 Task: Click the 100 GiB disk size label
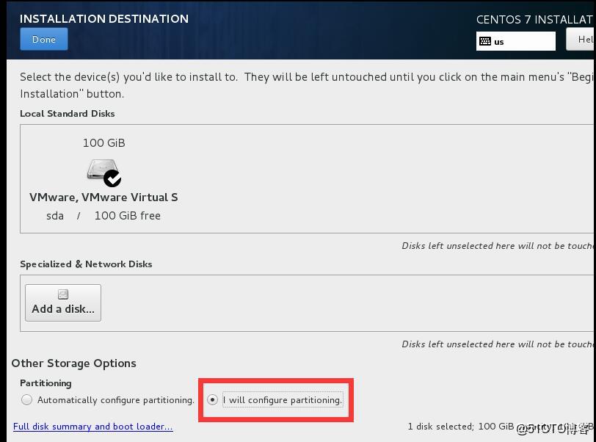tap(103, 143)
